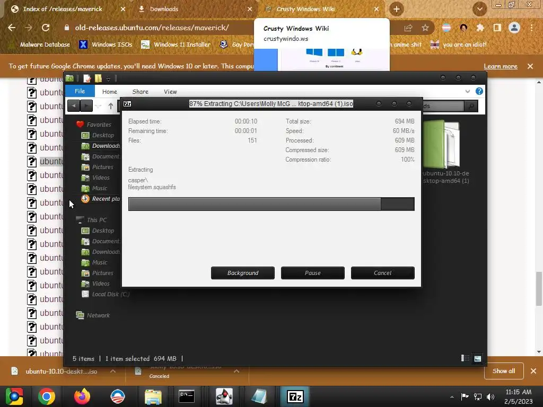Screen dimensions: 543x407
Task: Open the Home ribbon tab
Action: coord(109,92)
